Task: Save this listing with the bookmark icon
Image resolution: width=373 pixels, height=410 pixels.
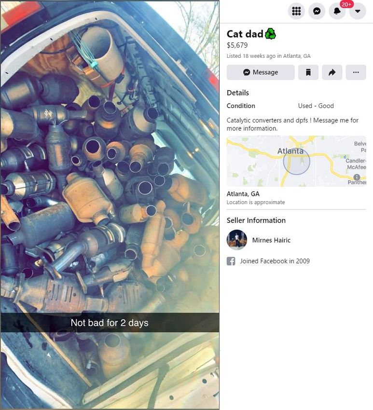Action: pyautogui.click(x=308, y=72)
